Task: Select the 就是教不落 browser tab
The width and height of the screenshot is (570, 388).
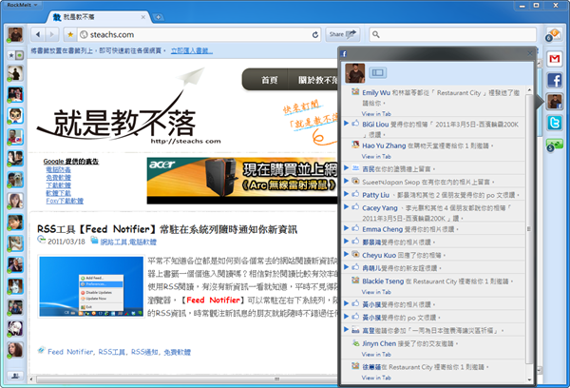Action: (x=99, y=17)
